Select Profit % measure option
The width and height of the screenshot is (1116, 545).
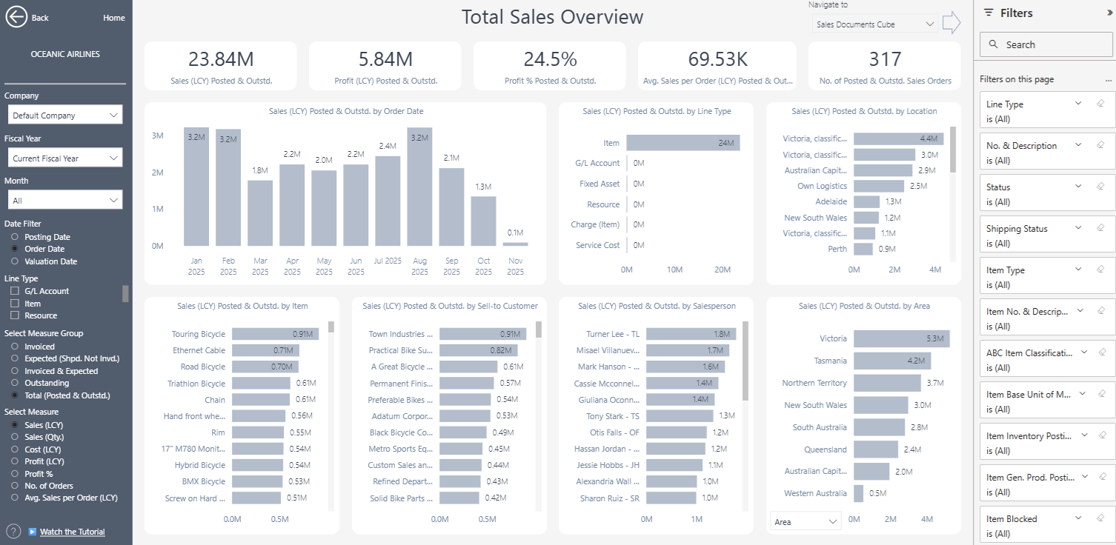click(15, 474)
